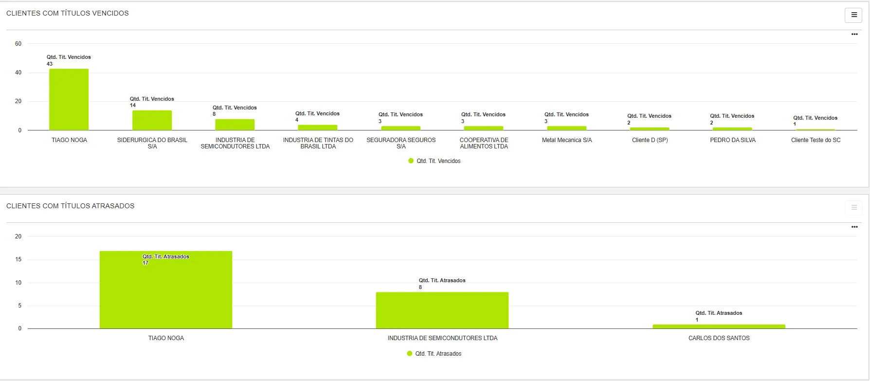This screenshot has height=381, width=870.
Task: Click the COOPERATIVA DE ALIMENTOS LTDA axis label
Action: pyautogui.click(x=484, y=143)
